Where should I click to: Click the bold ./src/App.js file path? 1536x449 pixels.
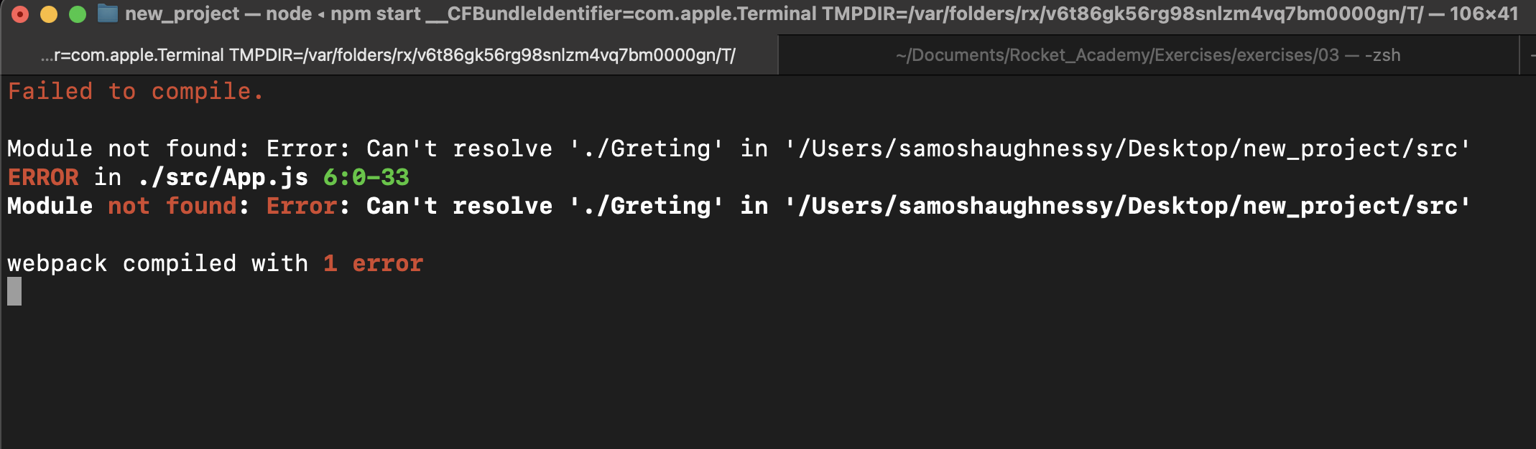point(223,178)
